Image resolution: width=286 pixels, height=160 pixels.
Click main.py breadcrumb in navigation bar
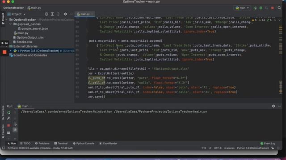point(34,8)
